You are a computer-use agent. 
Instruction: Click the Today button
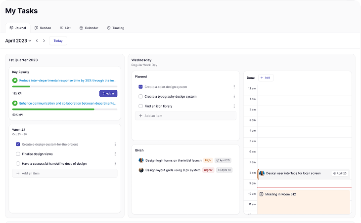pyautogui.click(x=58, y=40)
